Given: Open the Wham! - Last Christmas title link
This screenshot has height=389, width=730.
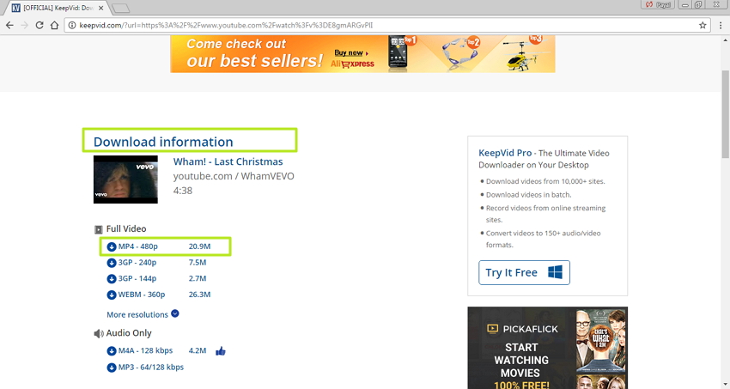Looking at the screenshot, I should pos(228,161).
